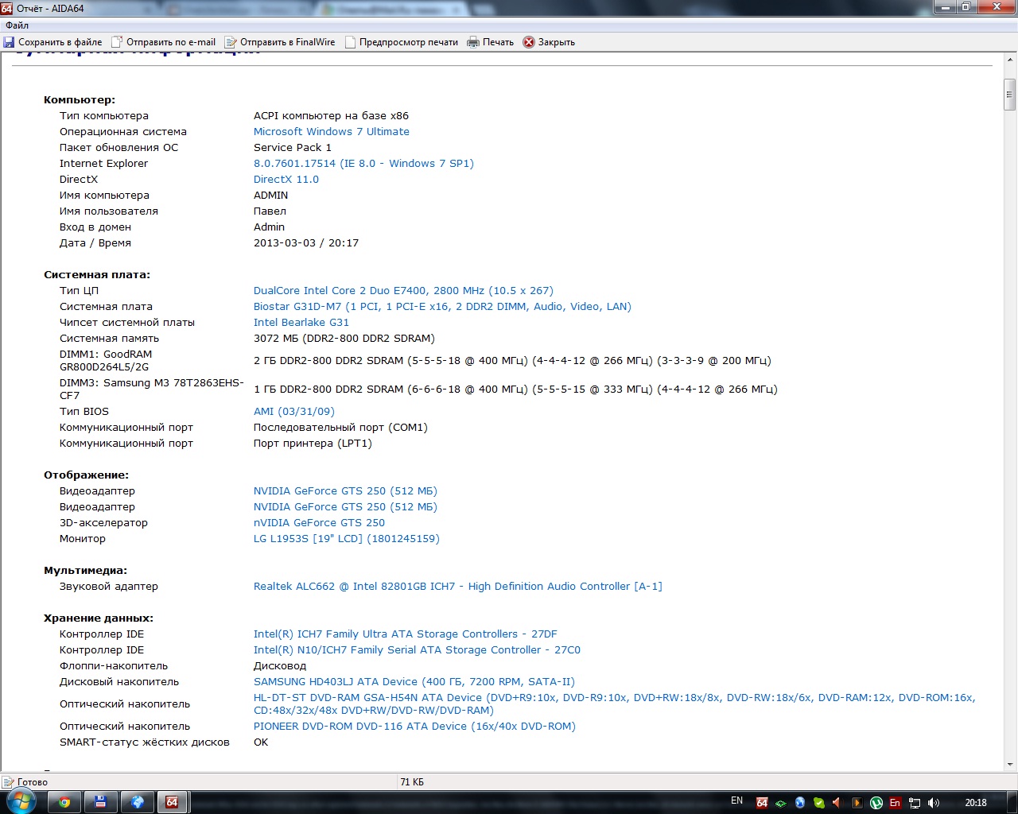Open 'Microsoft Windows 7 Ultimate' link
The image size is (1018, 814).
[331, 132]
